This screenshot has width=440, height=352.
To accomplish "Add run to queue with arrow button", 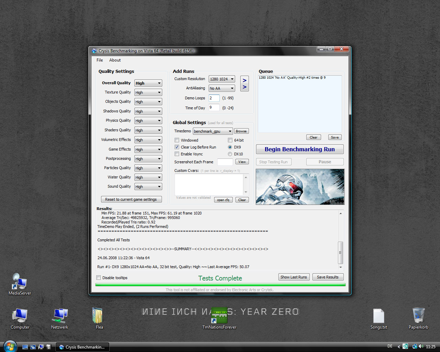I will 244,84.
